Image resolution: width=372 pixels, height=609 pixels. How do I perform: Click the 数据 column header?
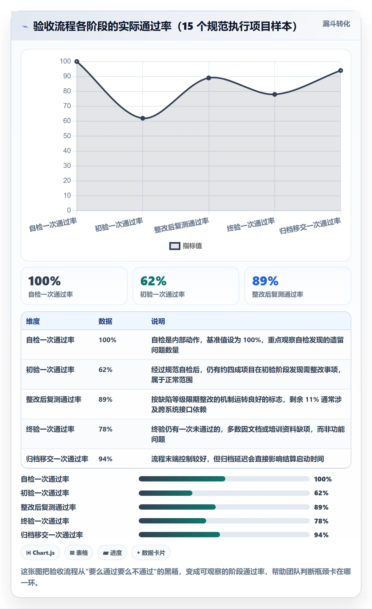point(105,322)
